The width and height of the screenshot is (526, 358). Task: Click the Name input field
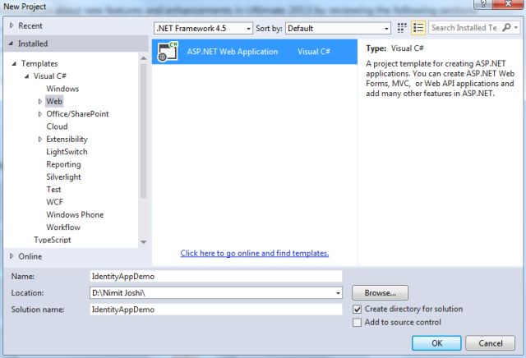click(216, 277)
